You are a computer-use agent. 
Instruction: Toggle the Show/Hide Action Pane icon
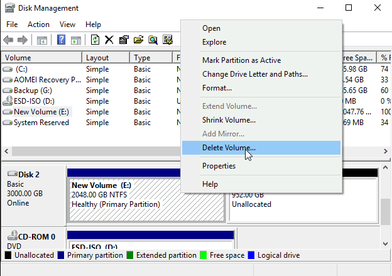pyautogui.click(x=76, y=40)
